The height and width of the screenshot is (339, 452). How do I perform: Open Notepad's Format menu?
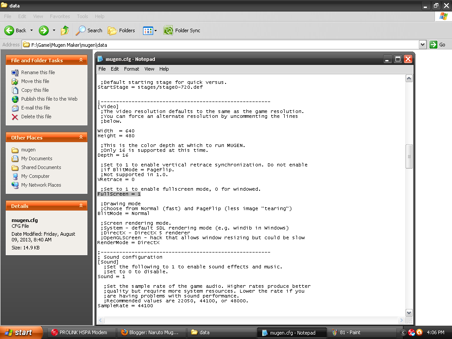131,69
